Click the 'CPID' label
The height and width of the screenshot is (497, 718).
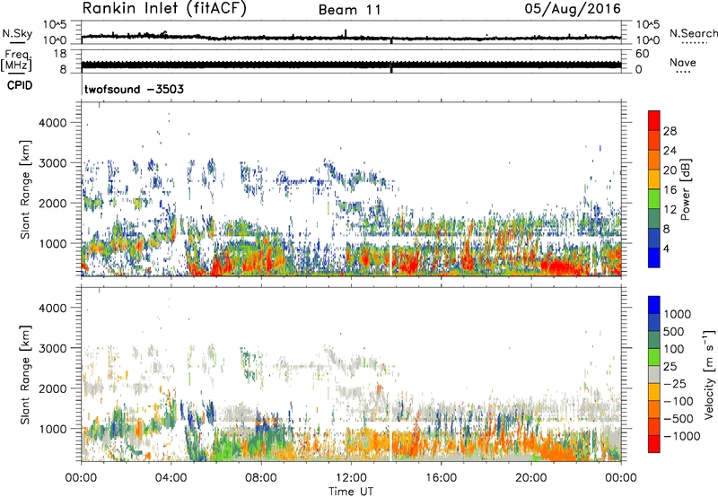pos(20,85)
